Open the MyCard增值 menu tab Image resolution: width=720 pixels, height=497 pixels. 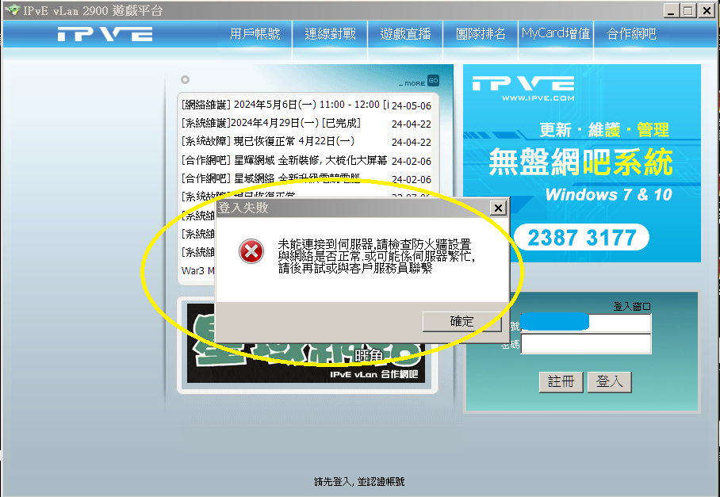(556, 33)
